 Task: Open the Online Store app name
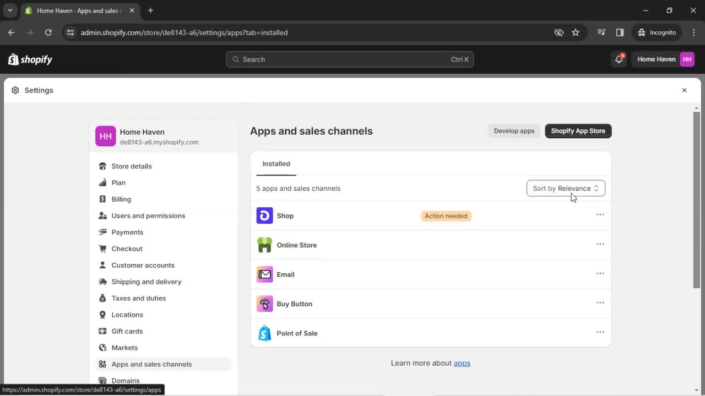297,245
